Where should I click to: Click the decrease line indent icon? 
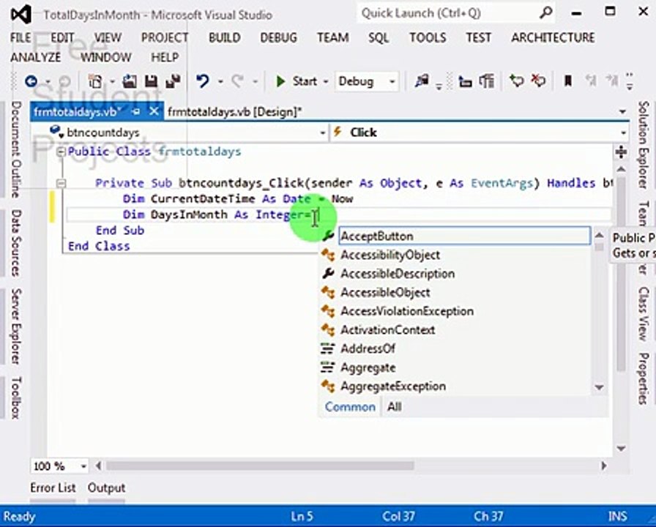pyautogui.click(x=465, y=81)
